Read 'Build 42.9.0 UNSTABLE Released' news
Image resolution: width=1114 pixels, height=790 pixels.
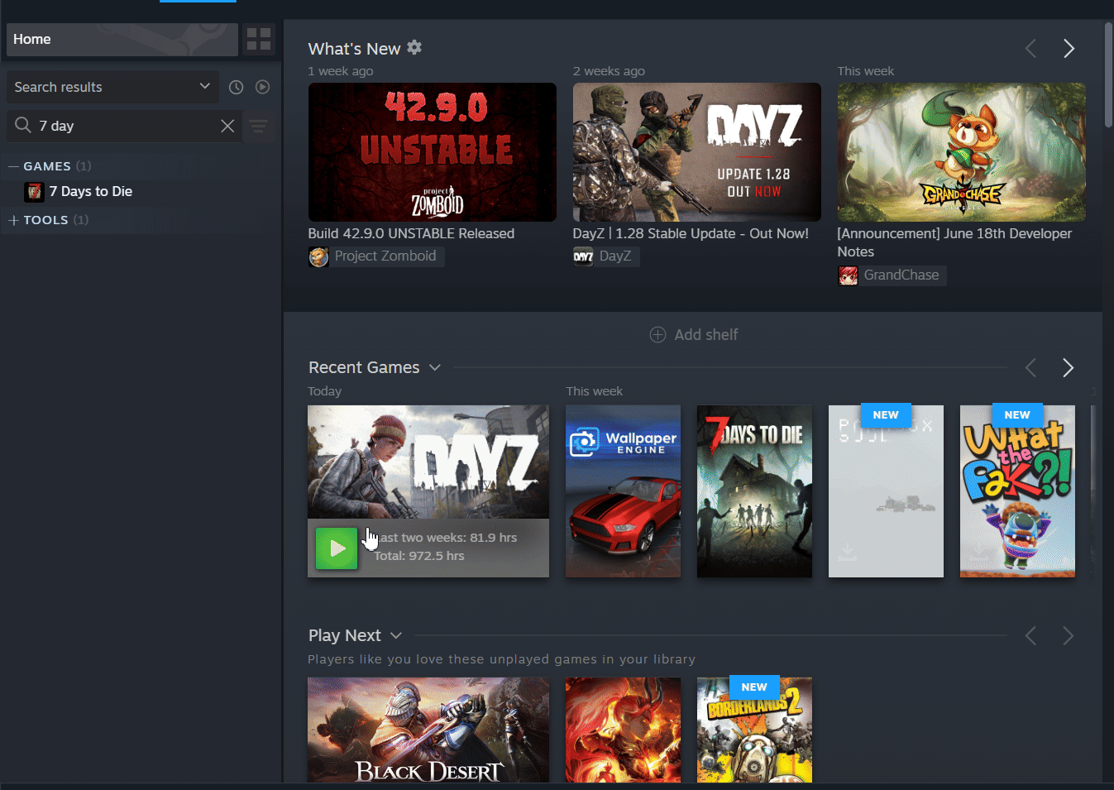pyautogui.click(x=411, y=233)
